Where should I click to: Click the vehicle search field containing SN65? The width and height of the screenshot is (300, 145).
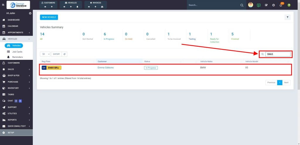point(277,54)
